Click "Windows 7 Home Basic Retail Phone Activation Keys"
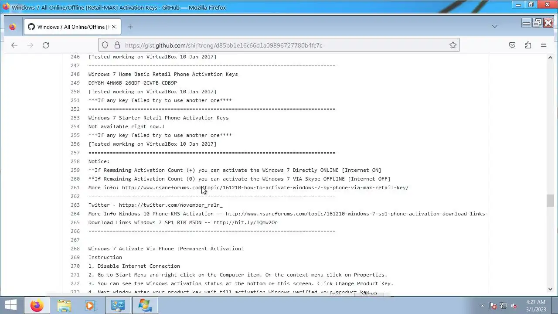The image size is (558, 314). (x=163, y=74)
